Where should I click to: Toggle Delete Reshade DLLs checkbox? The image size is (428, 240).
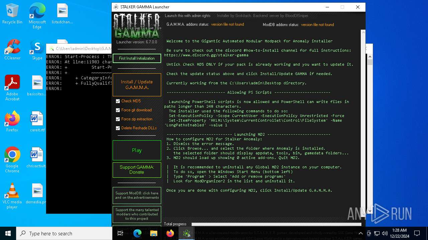[118, 128]
